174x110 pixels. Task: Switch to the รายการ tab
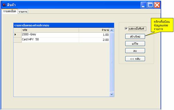pos(23,12)
